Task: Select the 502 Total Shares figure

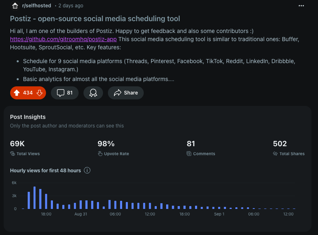Action: pyautogui.click(x=280, y=144)
